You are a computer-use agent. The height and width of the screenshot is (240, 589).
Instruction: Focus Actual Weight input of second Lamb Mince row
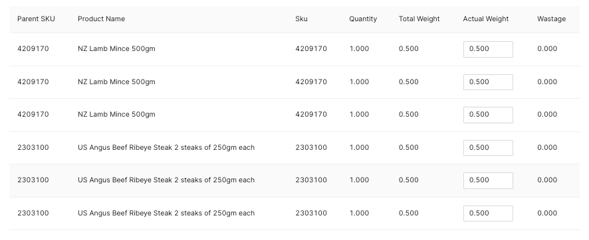tap(488, 82)
